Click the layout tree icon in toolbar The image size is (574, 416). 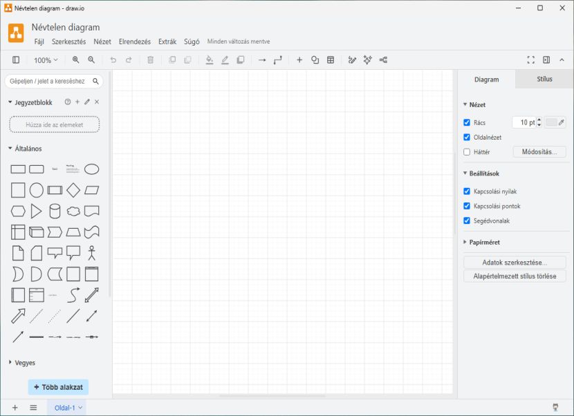click(x=383, y=59)
